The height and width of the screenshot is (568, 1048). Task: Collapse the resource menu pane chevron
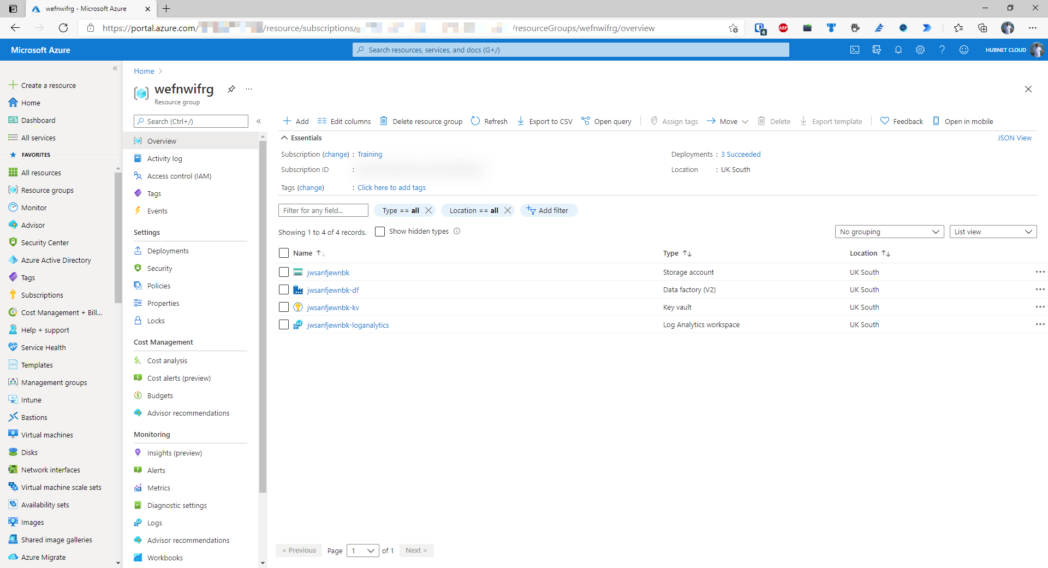click(x=259, y=121)
